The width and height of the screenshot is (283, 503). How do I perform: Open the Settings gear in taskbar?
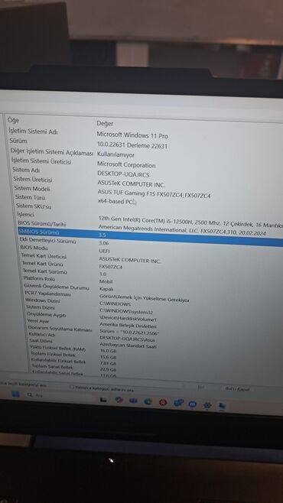coord(207,405)
